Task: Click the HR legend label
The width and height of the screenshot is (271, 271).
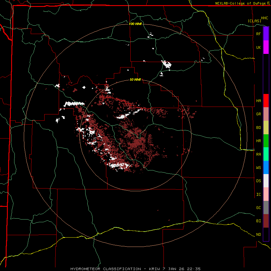Action: pos(258,141)
